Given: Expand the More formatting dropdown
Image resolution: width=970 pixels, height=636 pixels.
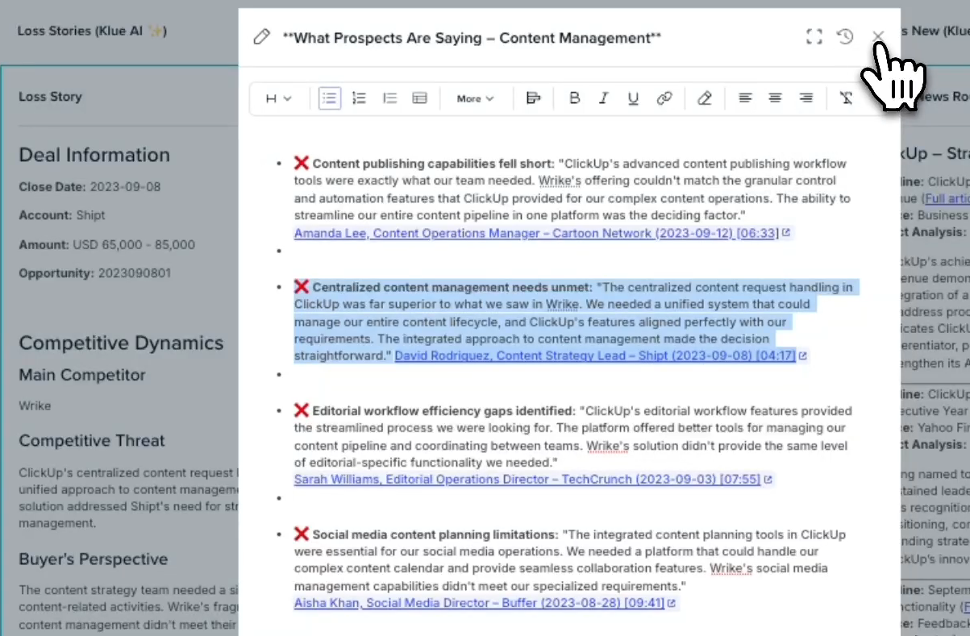Looking at the screenshot, I should (475, 98).
